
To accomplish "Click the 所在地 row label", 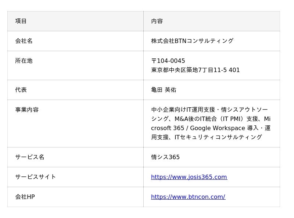I will (x=24, y=61).
